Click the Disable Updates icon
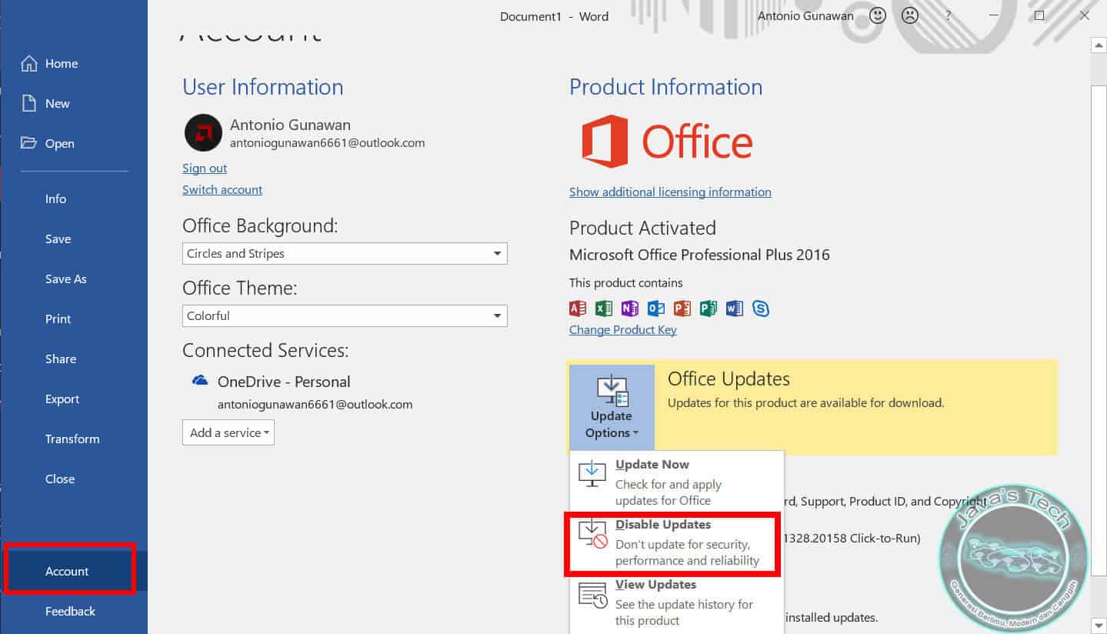Image resolution: width=1107 pixels, height=634 pixels. tap(593, 534)
